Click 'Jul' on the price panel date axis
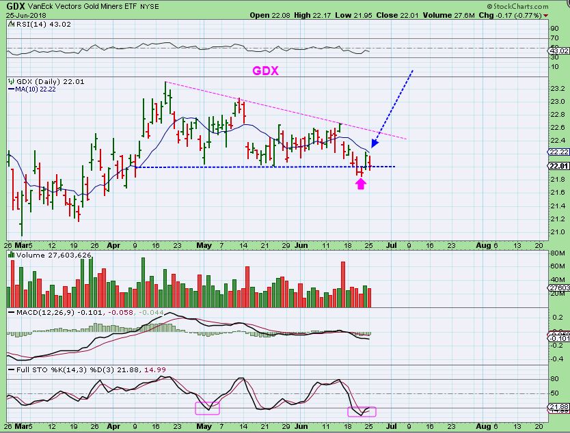 click(x=391, y=245)
